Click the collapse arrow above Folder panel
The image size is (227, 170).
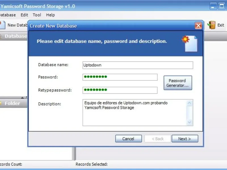(x=22, y=98)
